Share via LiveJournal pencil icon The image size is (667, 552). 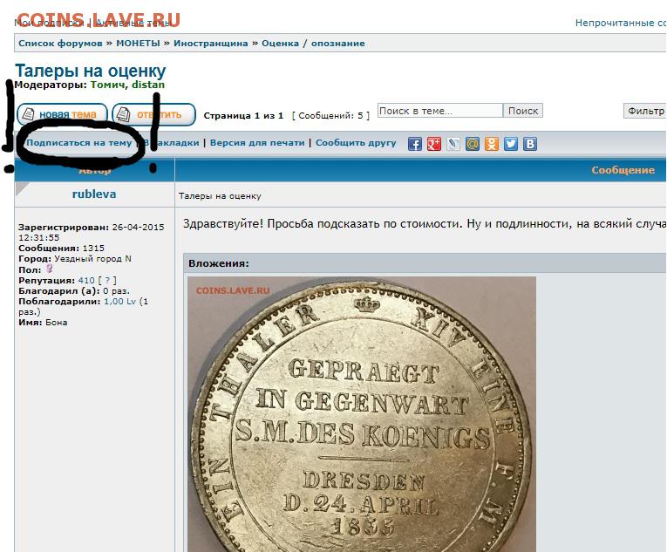click(453, 144)
